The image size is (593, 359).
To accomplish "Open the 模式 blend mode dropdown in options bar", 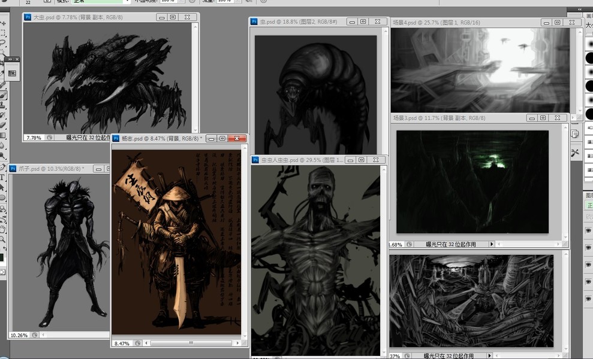I will (x=101, y=2).
